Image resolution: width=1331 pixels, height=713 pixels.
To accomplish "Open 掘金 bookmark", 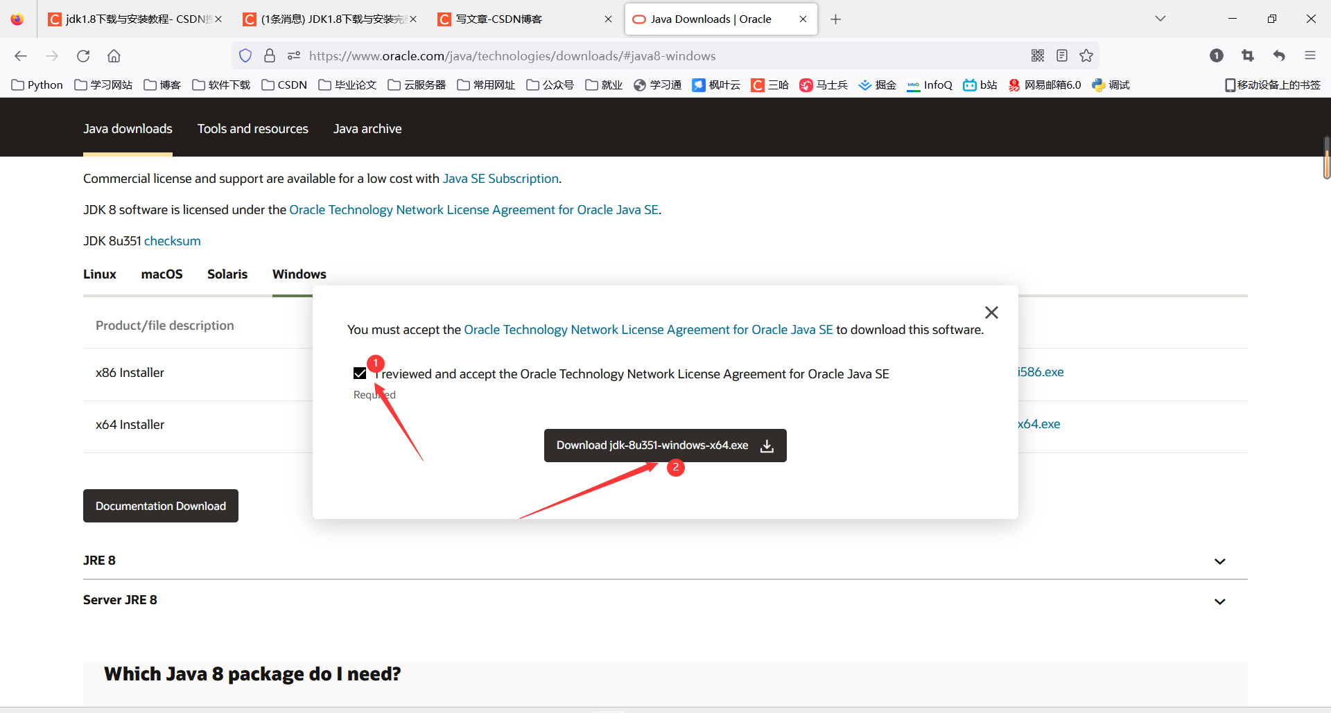I will pyautogui.click(x=877, y=85).
